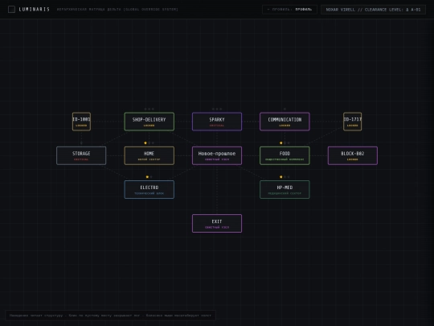Select the EXIT node
This screenshot has width=434, height=326.
pos(217,224)
